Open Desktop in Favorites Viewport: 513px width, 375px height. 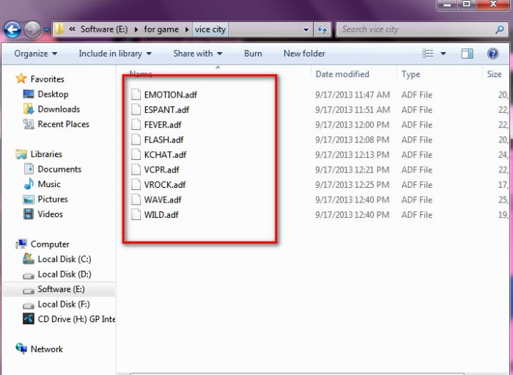pyautogui.click(x=53, y=94)
